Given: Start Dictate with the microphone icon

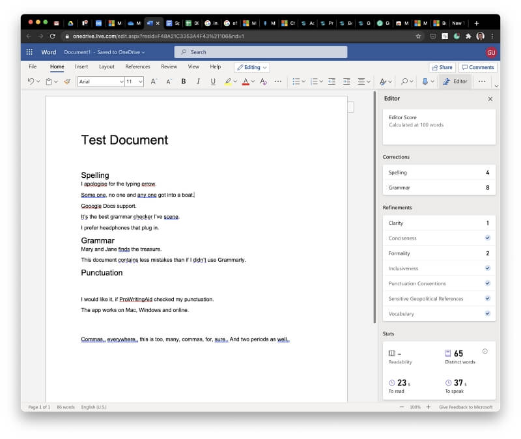Looking at the screenshot, I should point(425,81).
